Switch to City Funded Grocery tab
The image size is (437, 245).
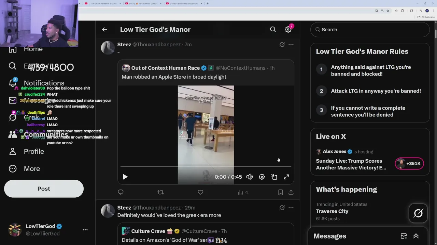(184, 3)
